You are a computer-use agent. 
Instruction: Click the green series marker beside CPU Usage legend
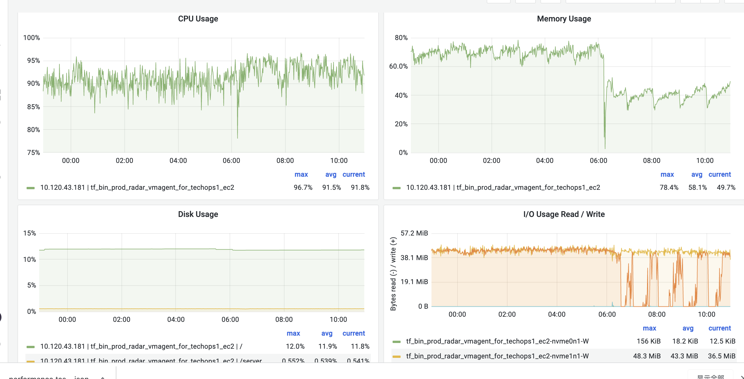point(31,187)
